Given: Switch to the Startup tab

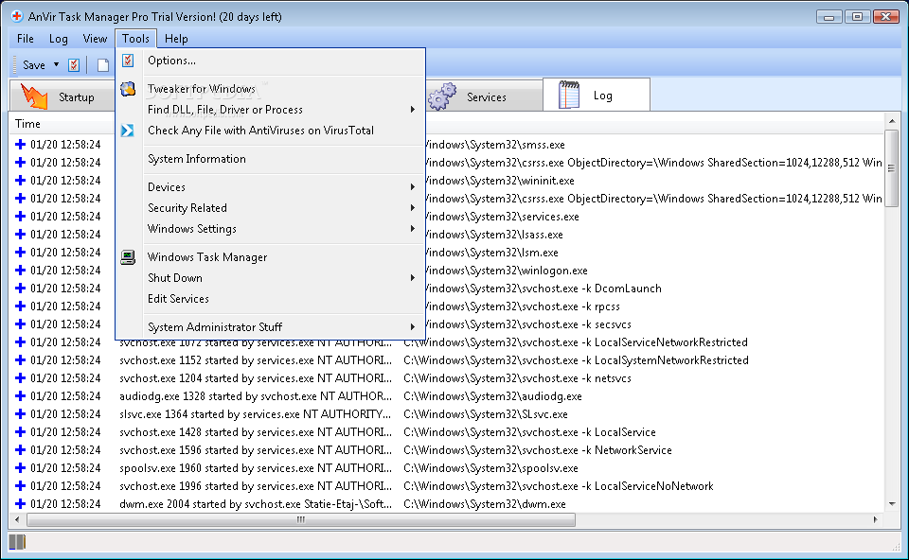Looking at the screenshot, I should pos(62,96).
